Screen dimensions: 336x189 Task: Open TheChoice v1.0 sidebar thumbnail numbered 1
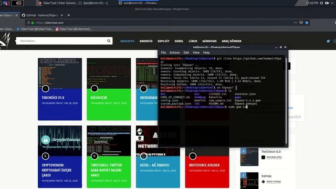[249, 157]
